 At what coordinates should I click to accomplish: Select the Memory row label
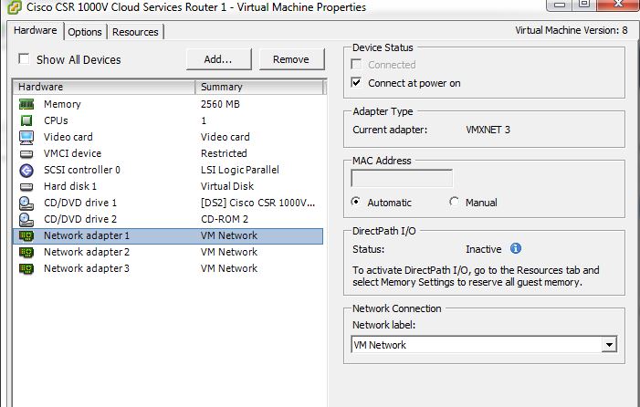[x=62, y=104]
